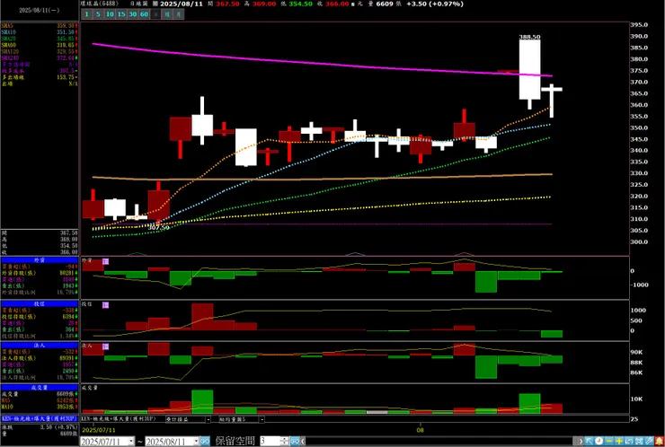Screen dimensions: 665x447
Task: Click the pencil drawing tool icon
Action: (649, 441)
